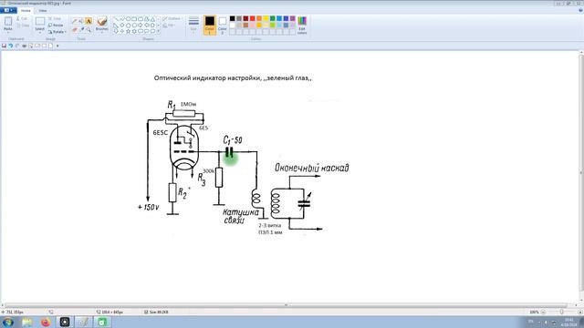This screenshot has width=584, height=328.
Task: Click the Paint taskbar button
Action: click(83, 322)
